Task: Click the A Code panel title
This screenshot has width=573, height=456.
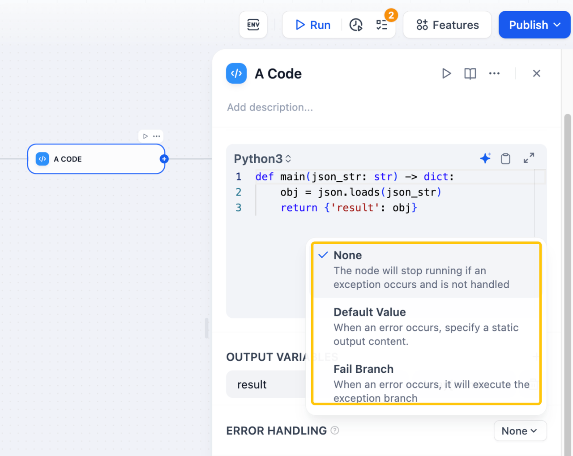Action: click(x=278, y=74)
